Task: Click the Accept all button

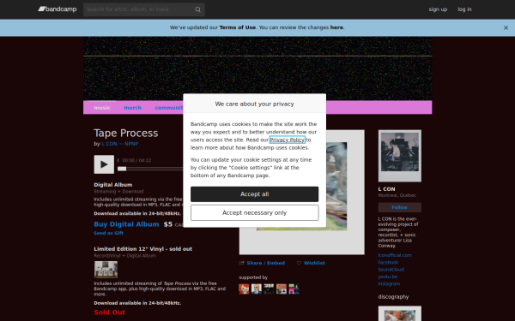Action: (x=255, y=194)
